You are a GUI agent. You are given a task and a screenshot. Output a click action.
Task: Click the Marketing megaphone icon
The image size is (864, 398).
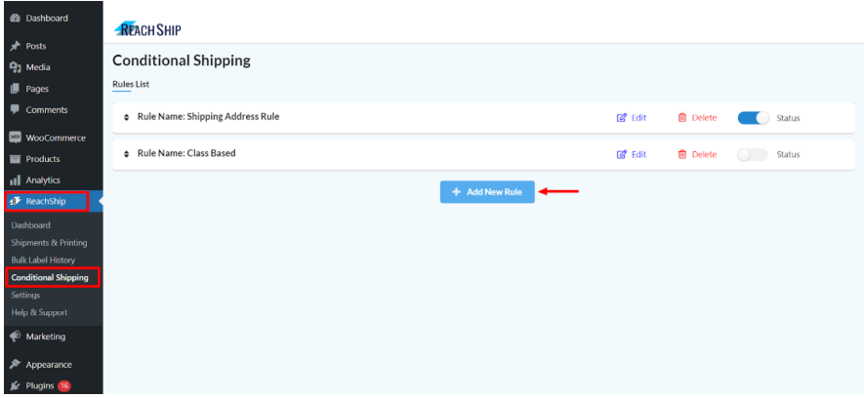coord(15,337)
